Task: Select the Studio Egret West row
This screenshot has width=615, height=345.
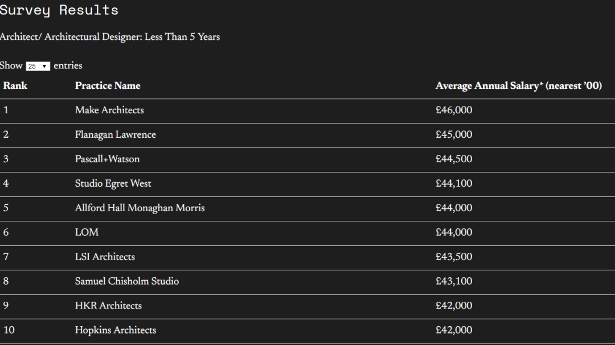Action: (x=113, y=184)
